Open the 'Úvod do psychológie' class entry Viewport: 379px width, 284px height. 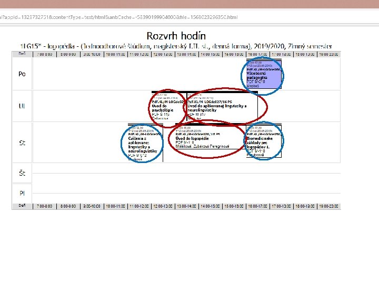169,106
